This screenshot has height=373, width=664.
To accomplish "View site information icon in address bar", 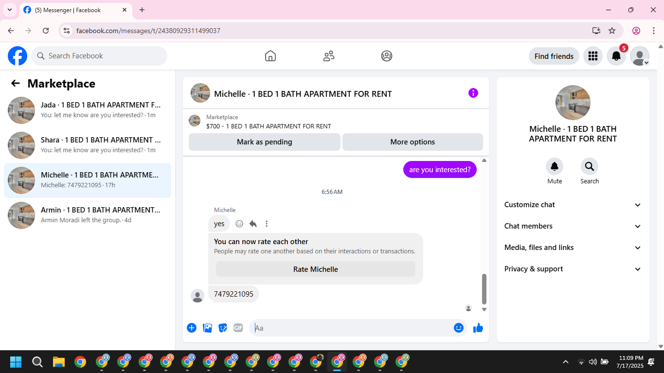I will click(x=67, y=31).
